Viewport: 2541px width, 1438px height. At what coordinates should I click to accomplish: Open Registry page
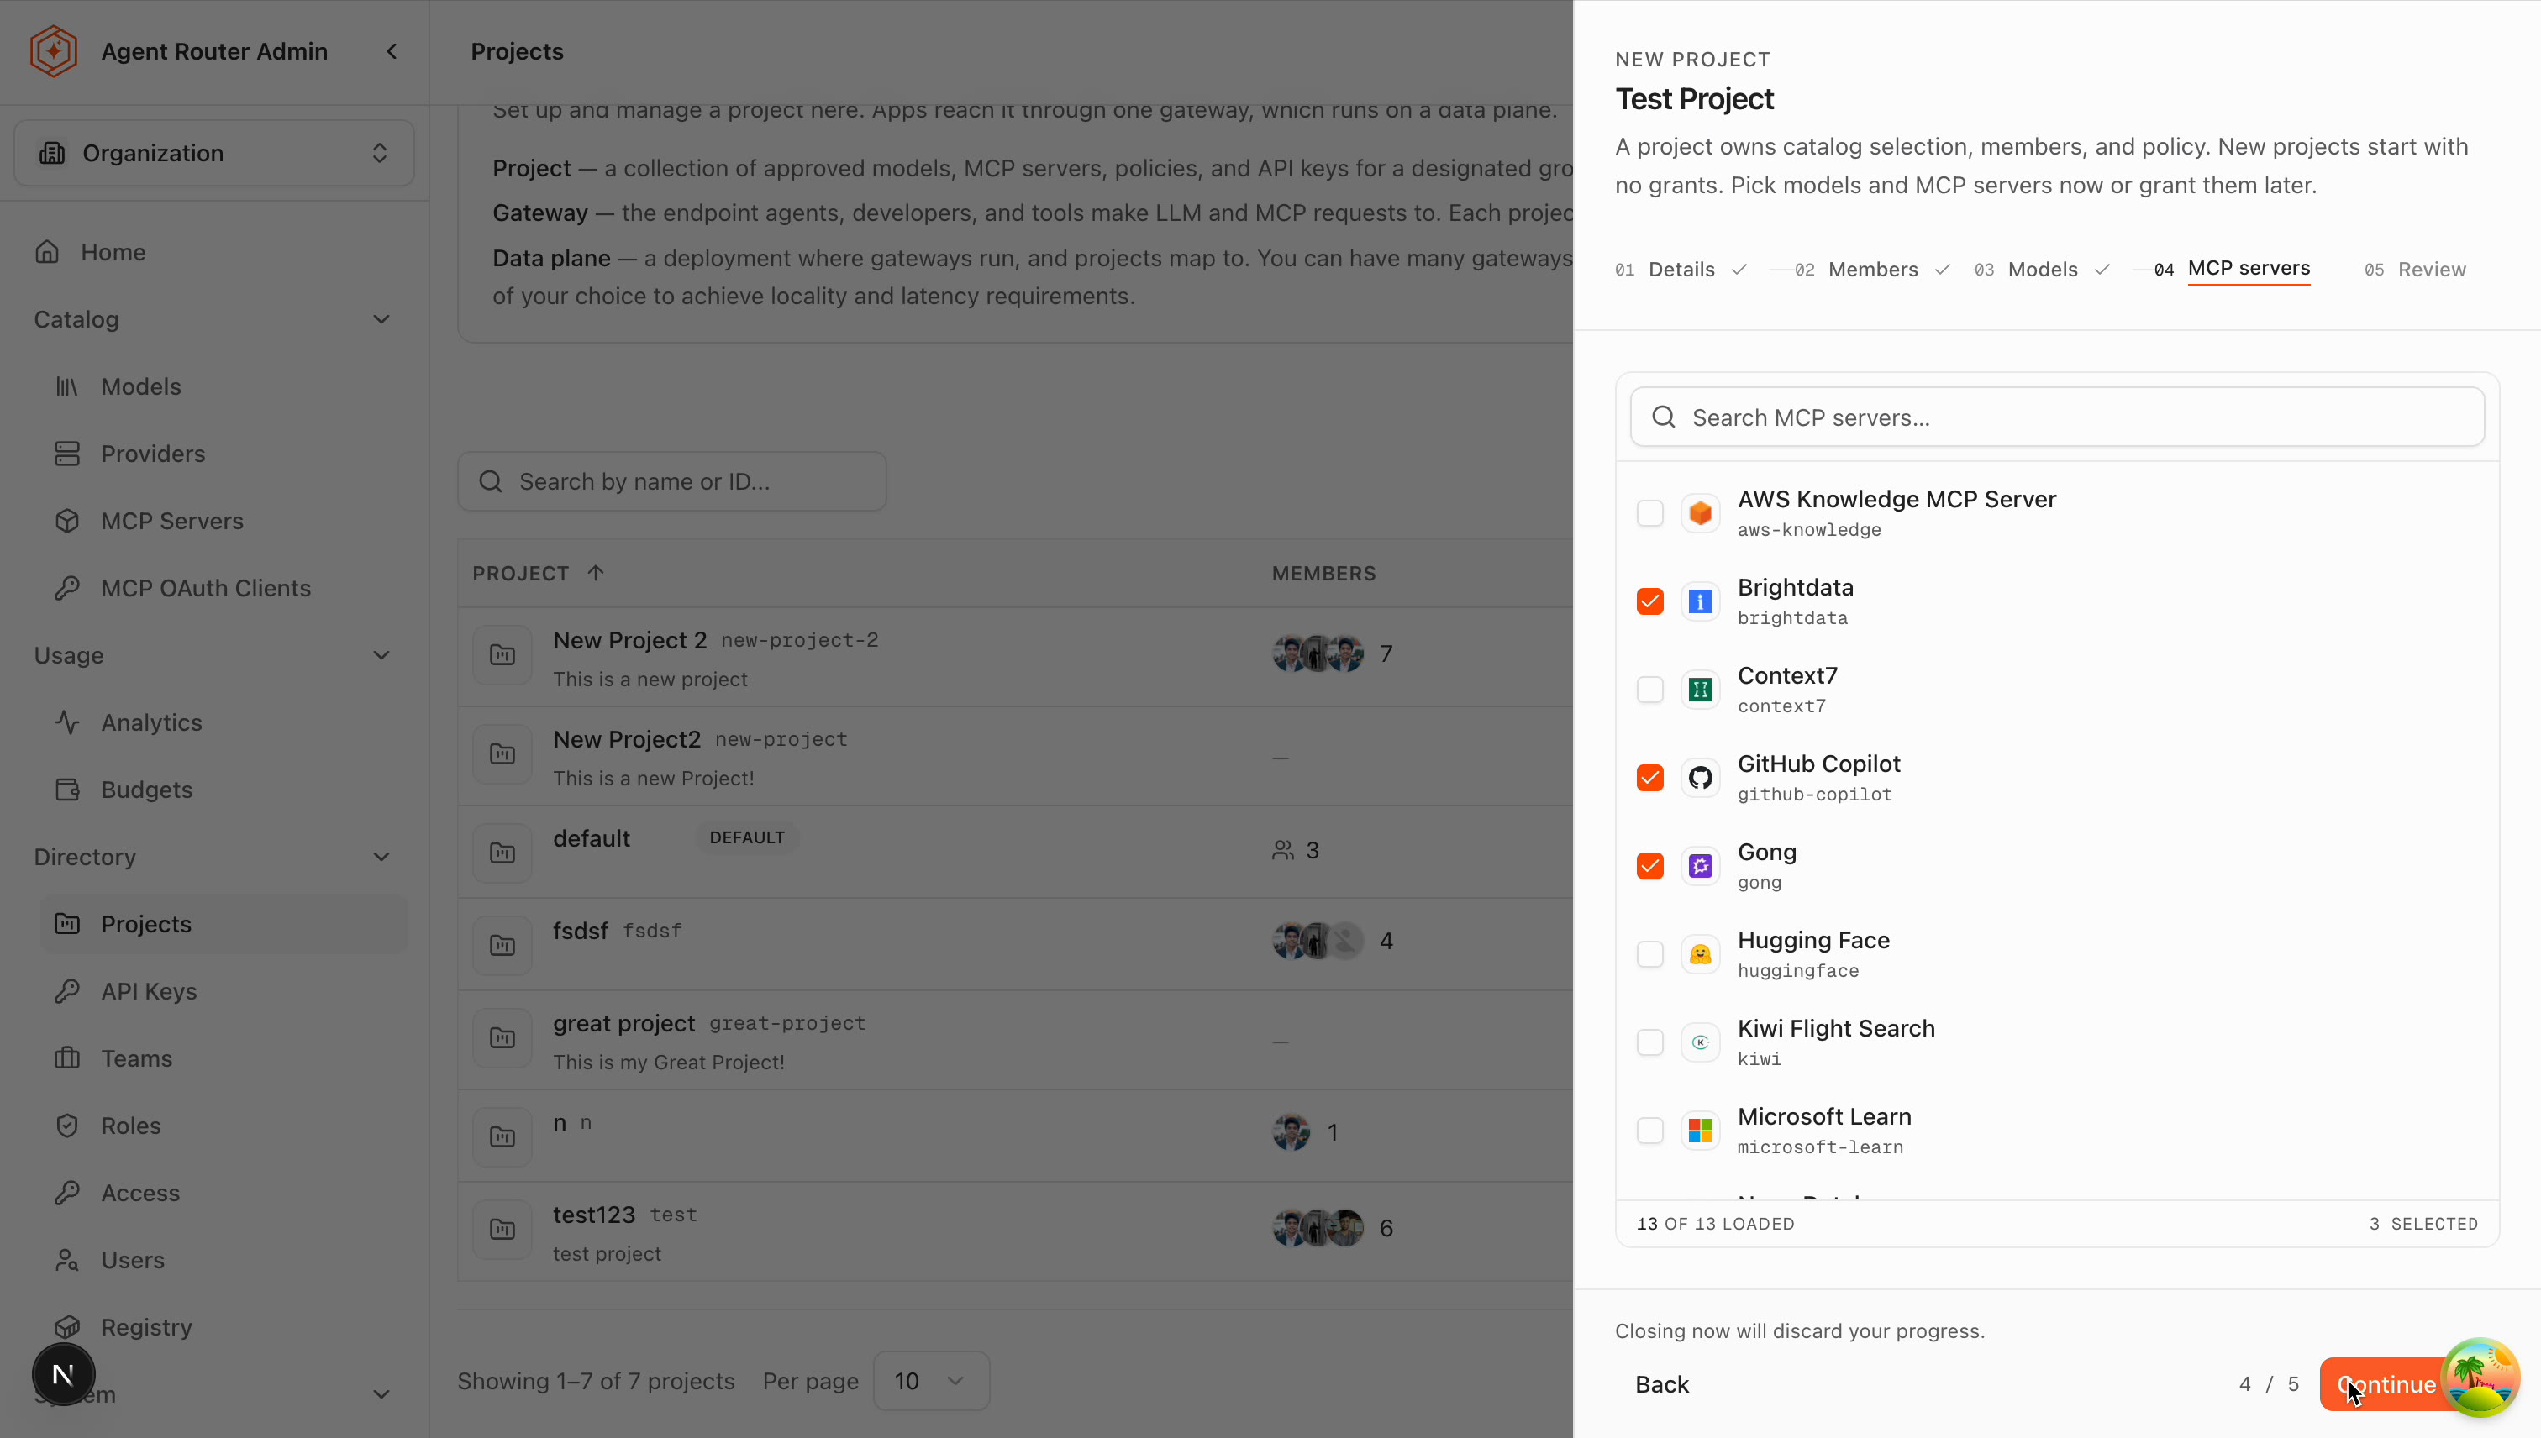pyautogui.click(x=146, y=1326)
